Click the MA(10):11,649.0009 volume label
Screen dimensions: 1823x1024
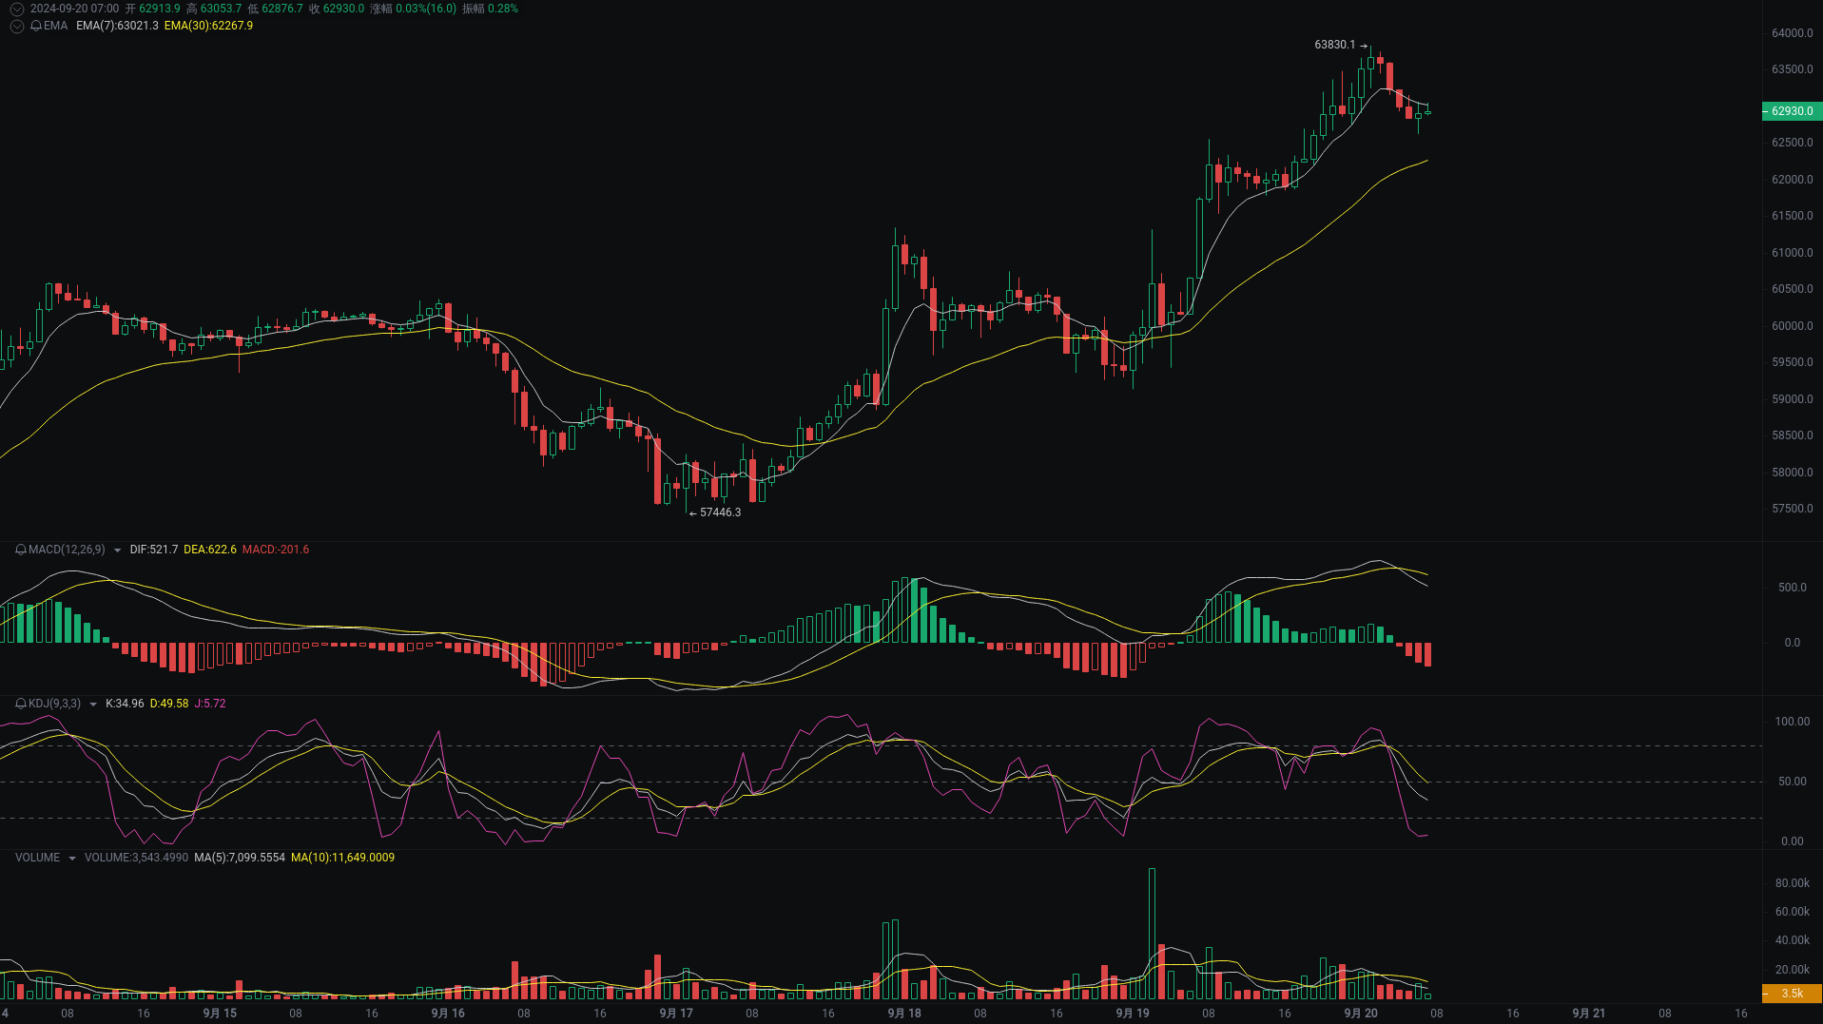tap(344, 857)
